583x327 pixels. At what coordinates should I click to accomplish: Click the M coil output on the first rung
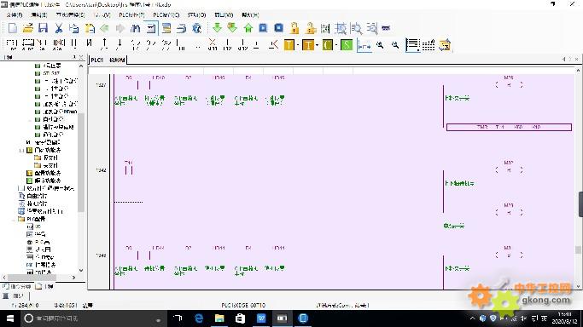point(509,85)
